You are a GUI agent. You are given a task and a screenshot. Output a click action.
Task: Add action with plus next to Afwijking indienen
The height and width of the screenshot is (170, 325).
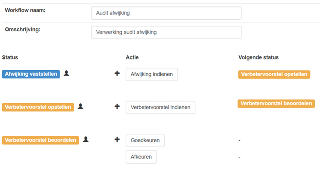(x=117, y=73)
